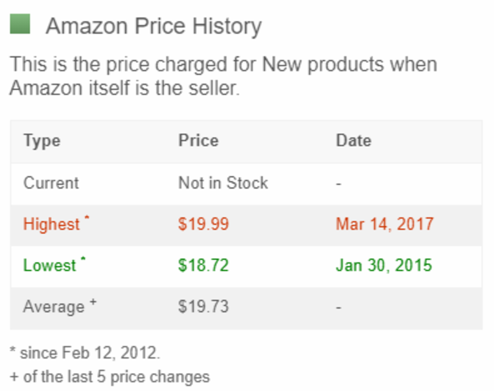494x391 pixels.
Task: Select the Average row label
Action: (54, 307)
